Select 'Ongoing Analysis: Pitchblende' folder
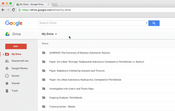Image resolution: width=175 pixels, height=111 pixels. click(66, 98)
